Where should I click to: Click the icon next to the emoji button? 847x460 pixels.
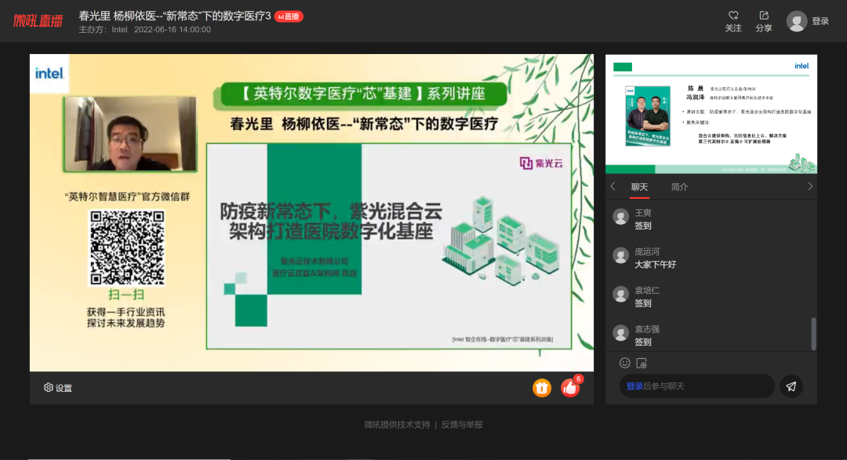(x=642, y=363)
